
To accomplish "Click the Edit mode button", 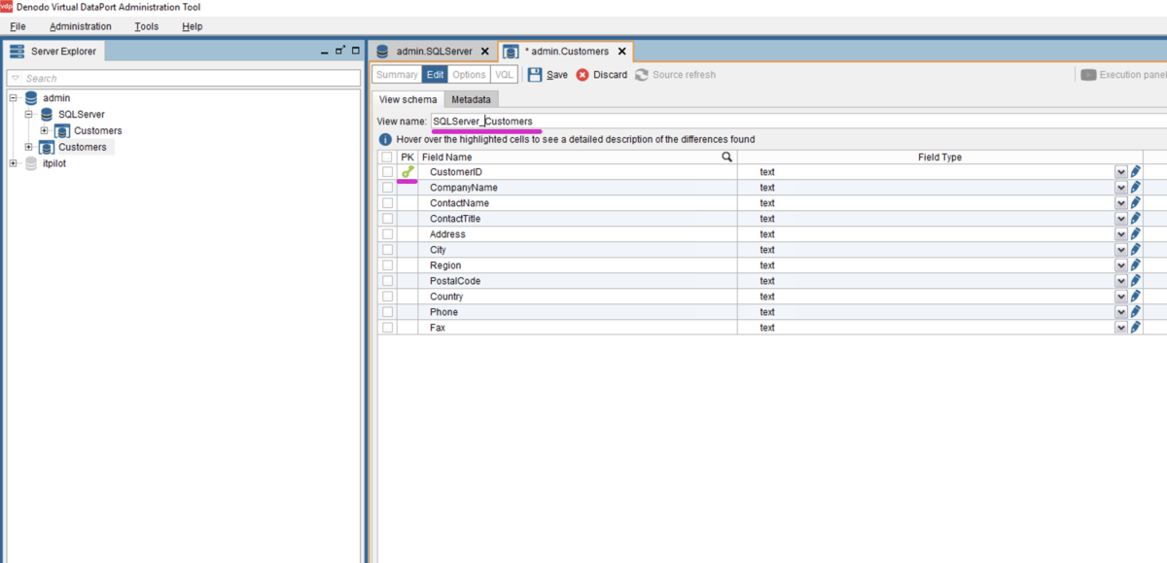I will click(435, 75).
